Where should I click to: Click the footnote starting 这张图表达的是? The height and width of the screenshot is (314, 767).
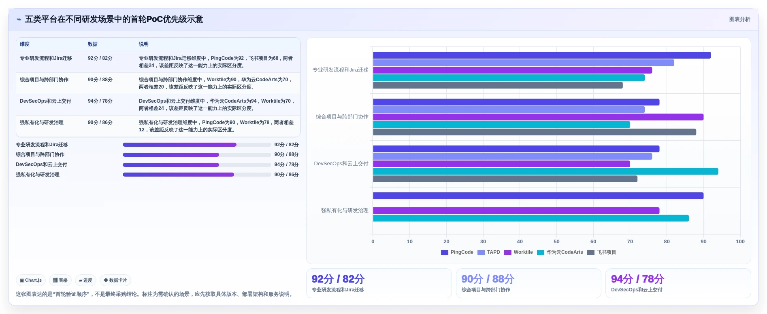154,294
